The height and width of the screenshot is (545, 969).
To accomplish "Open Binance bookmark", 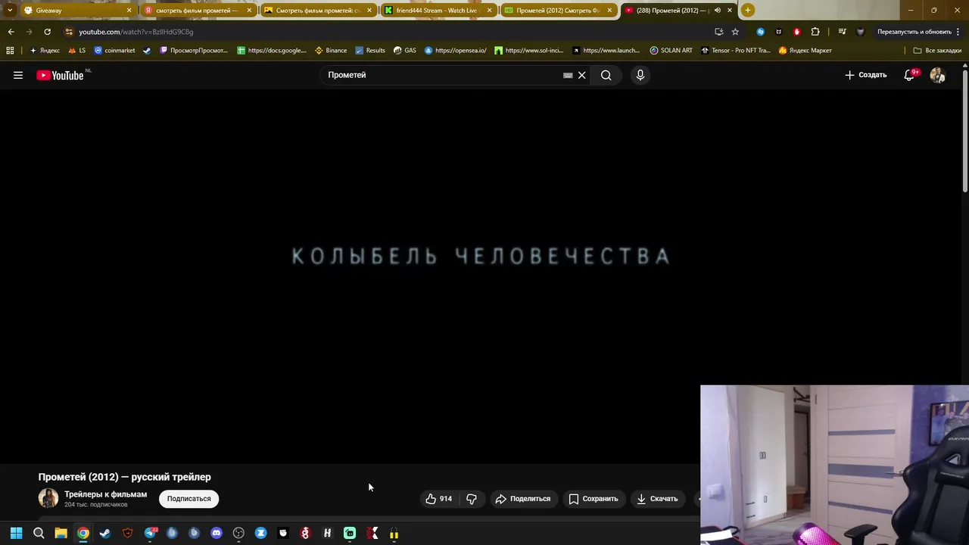I will coord(331,51).
